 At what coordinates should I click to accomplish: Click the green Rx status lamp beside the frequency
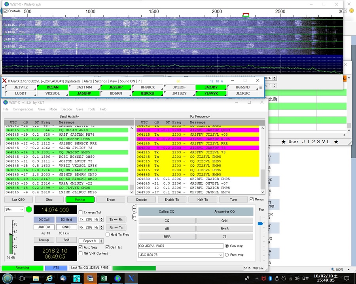click(29, 210)
